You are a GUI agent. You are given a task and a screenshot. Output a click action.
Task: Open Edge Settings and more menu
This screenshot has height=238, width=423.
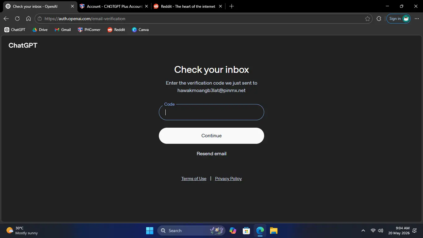(x=416, y=19)
